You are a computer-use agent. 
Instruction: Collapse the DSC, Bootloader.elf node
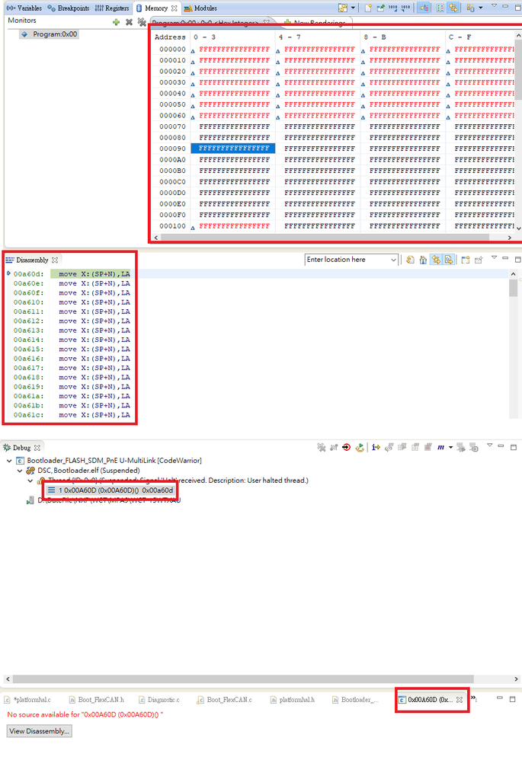pyautogui.click(x=20, y=471)
